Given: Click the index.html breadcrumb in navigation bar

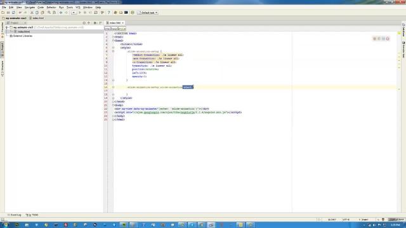Looking at the screenshot, I should [37, 18].
